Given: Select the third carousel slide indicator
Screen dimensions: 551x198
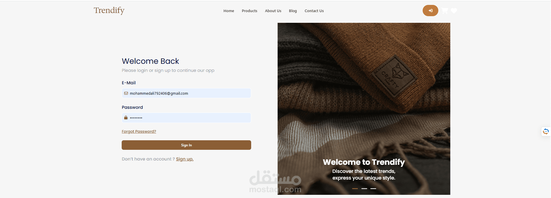Looking at the screenshot, I should tap(373, 188).
